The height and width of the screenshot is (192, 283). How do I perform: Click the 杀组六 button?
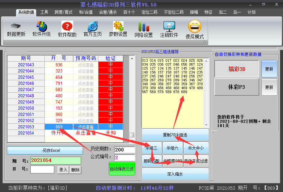click(x=173, y=148)
